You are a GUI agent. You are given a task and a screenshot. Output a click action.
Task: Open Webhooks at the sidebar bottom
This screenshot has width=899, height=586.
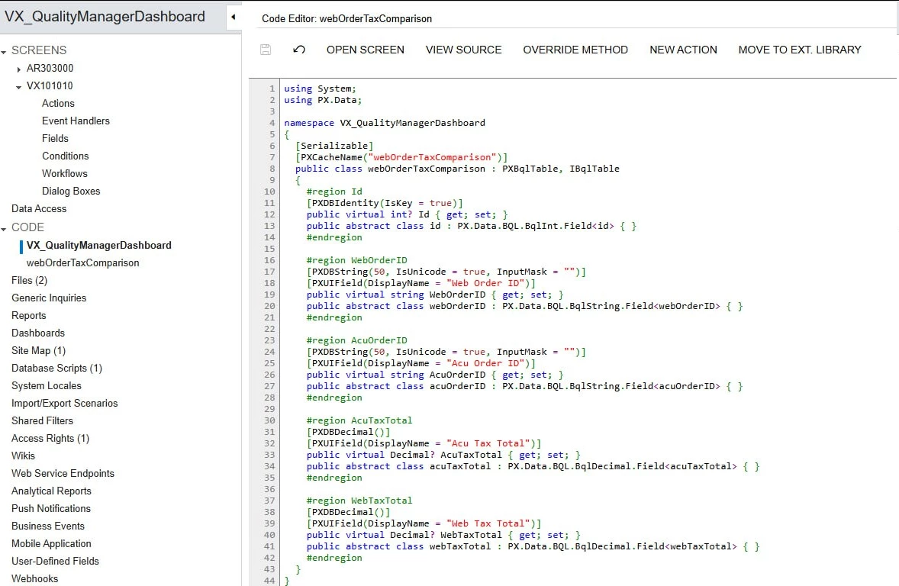point(34,578)
